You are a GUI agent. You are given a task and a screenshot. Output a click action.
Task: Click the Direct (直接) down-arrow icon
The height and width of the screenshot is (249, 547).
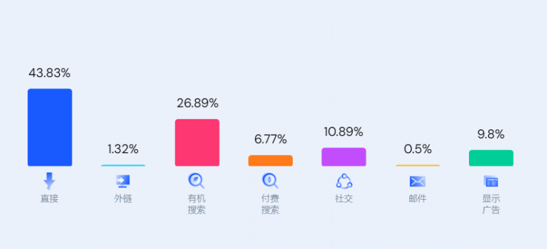pyautogui.click(x=49, y=181)
